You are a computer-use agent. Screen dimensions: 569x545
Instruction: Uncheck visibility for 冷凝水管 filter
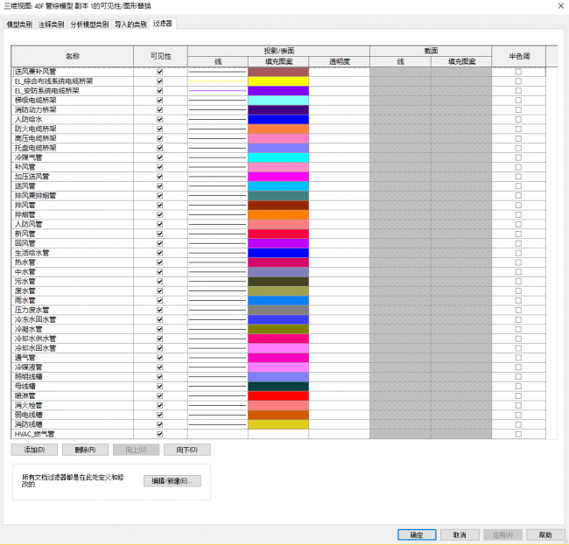[x=159, y=329]
